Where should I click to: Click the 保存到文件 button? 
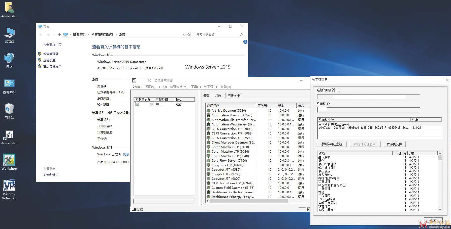click(x=394, y=144)
